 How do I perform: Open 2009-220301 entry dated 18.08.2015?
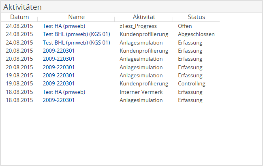[59, 100]
